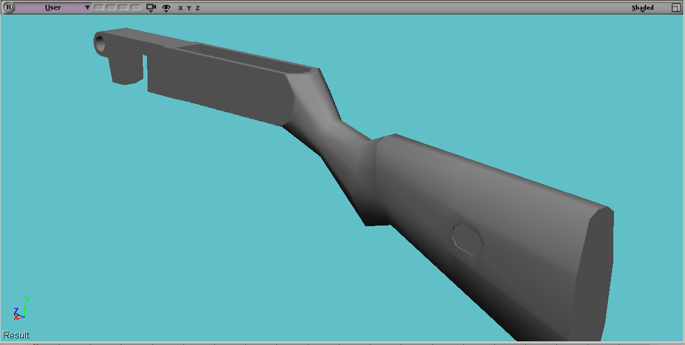Click the first memo camera slot
This screenshot has width=685, height=345.
tap(99, 7)
